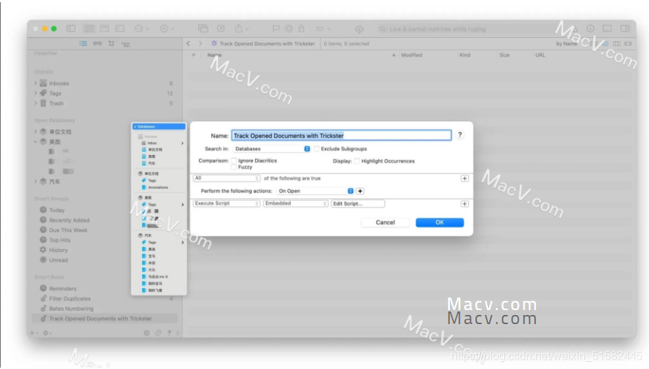Expand the Tags sidebar group

[36, 93]
